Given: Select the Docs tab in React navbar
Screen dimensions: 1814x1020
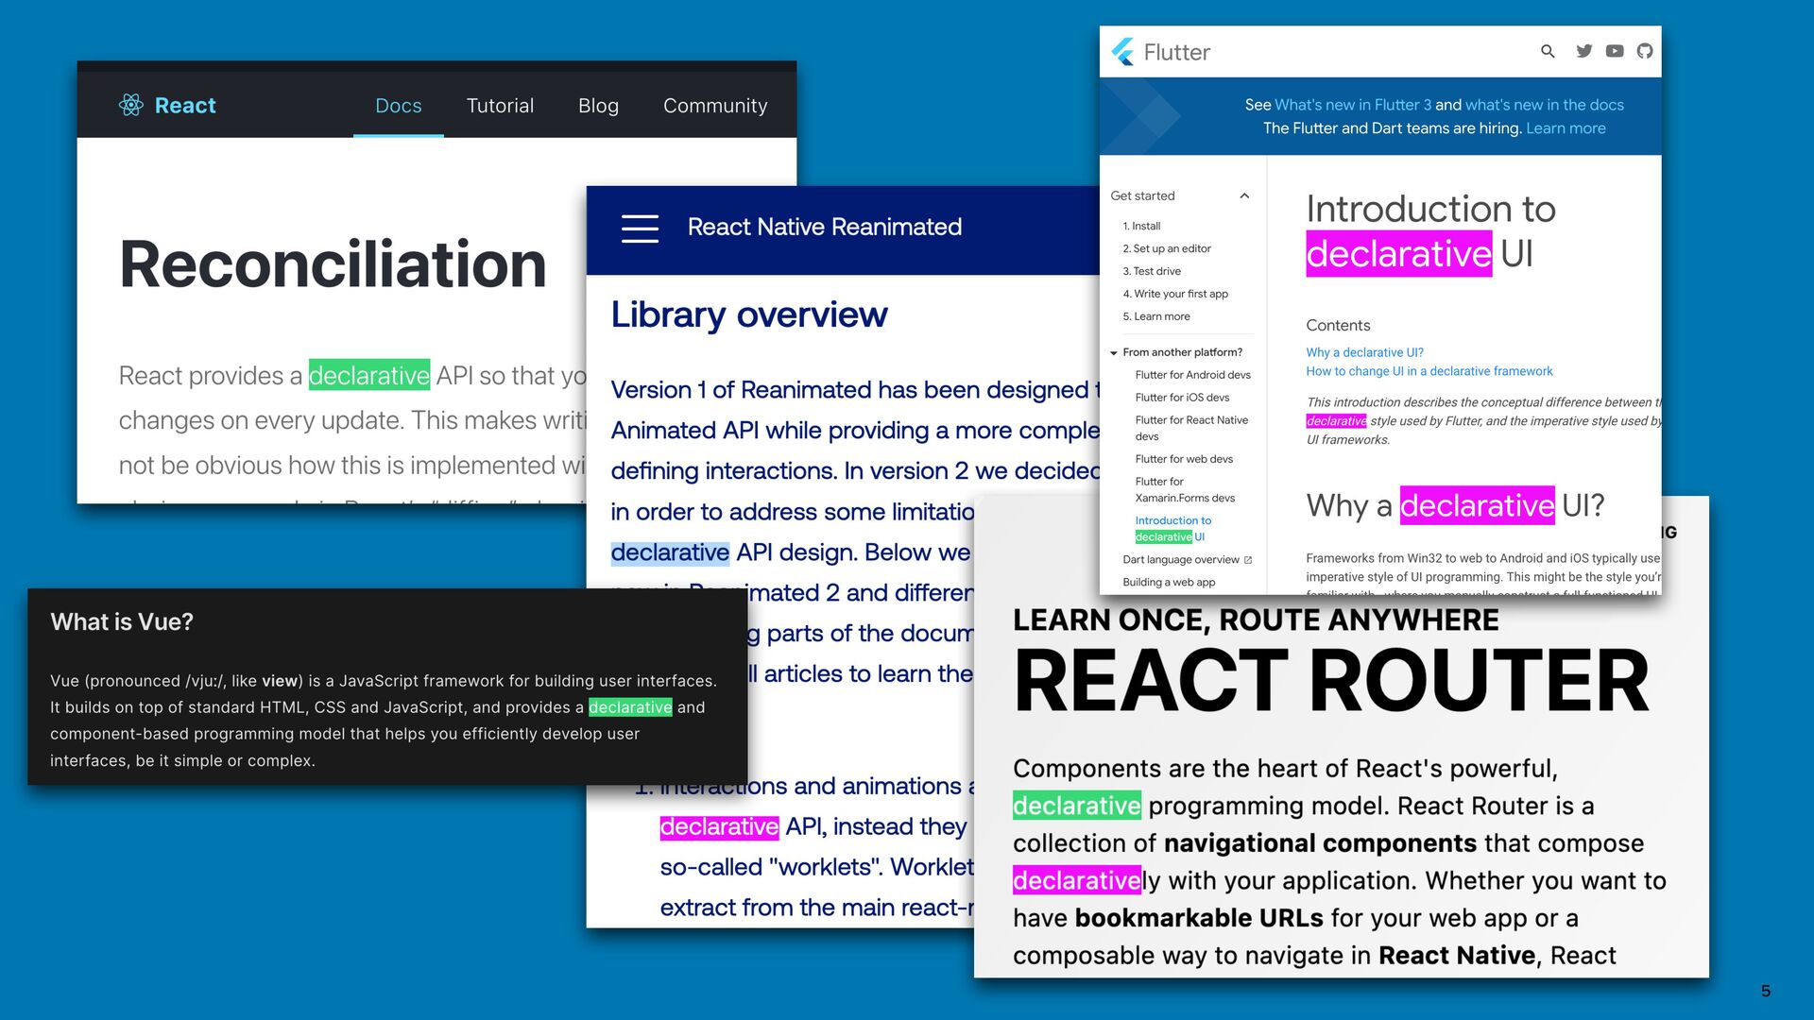Looking at the screenshot, I should pos(399,106).
